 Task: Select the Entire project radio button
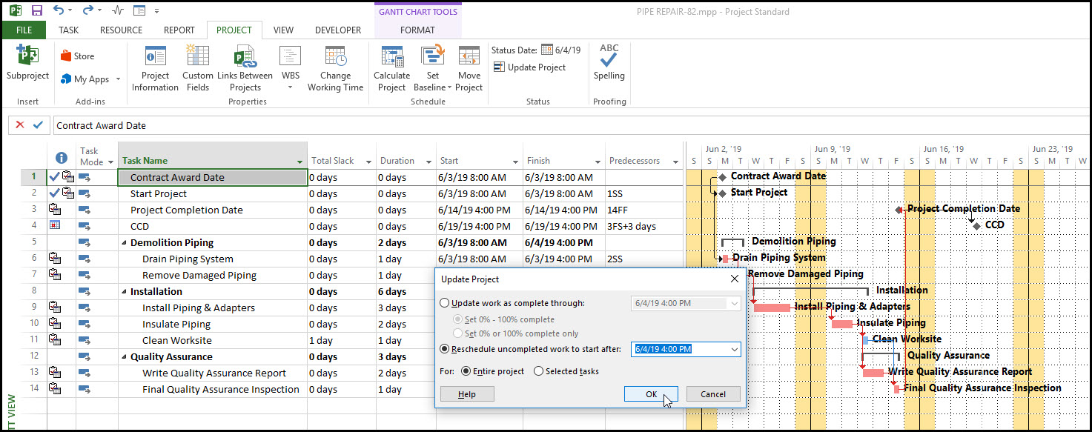pos(466,371)
